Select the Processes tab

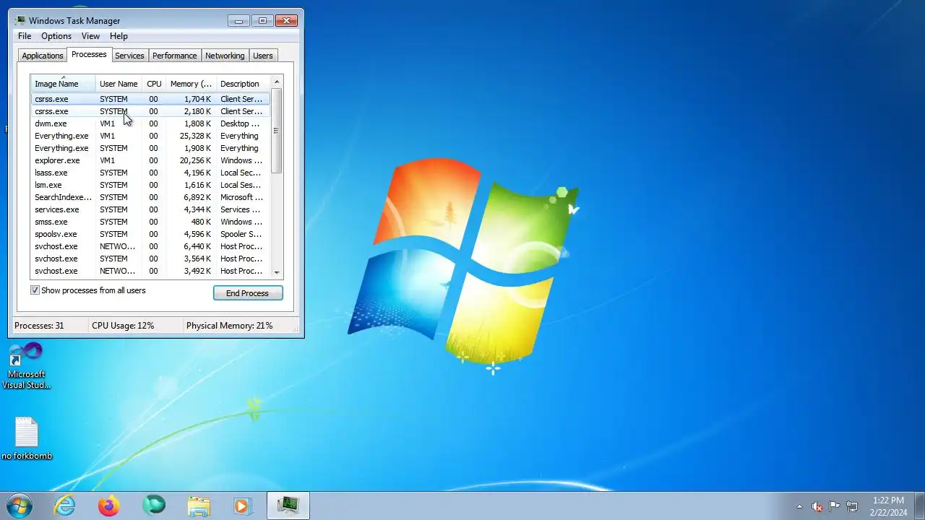pos(89,55)
